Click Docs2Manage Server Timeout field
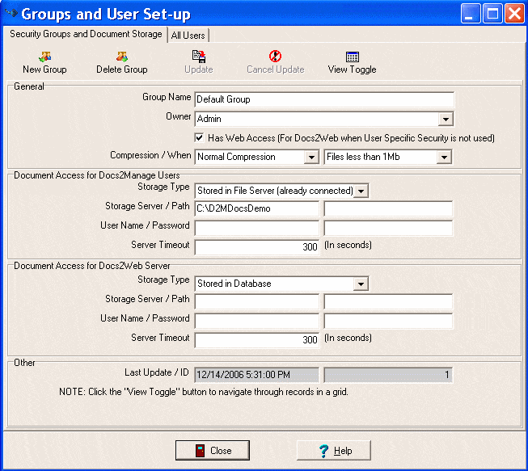528x471 pixels. 256,246
